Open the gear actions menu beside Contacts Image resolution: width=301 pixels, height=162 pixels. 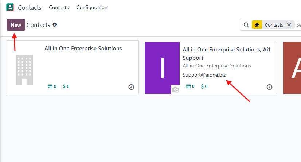pos(55,25)
